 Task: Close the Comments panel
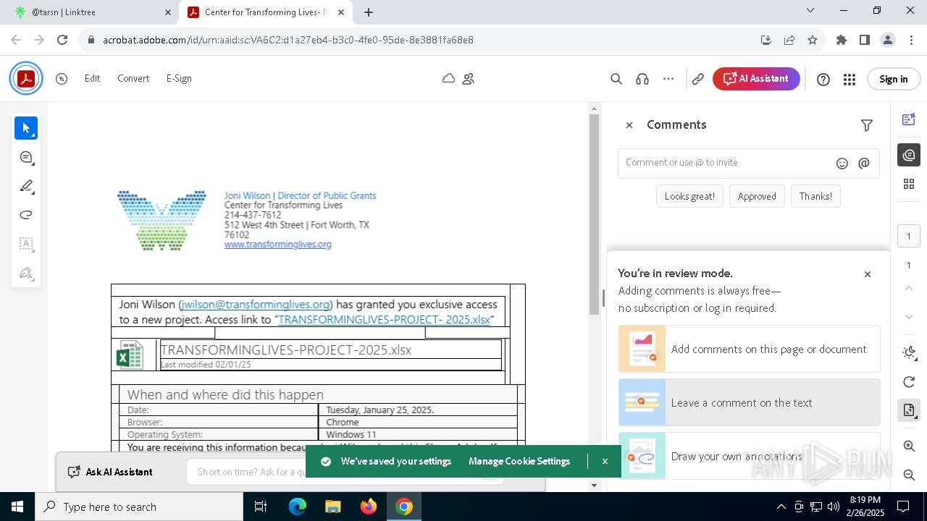[x=629, y=125]
